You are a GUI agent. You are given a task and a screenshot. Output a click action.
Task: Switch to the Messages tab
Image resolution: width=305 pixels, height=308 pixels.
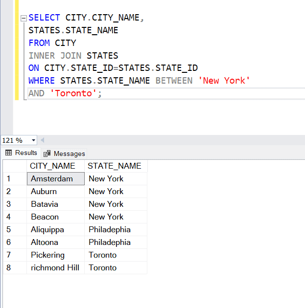click(x=64, y=154)
